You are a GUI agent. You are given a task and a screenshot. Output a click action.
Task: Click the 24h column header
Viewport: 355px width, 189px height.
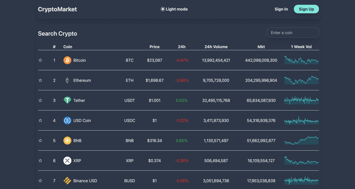(x=182, y=47)
